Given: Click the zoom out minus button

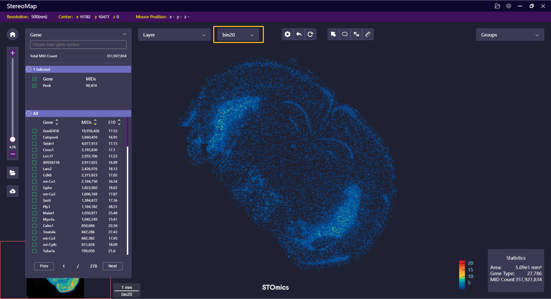Looking at the screenshot, I should (12, 154).
